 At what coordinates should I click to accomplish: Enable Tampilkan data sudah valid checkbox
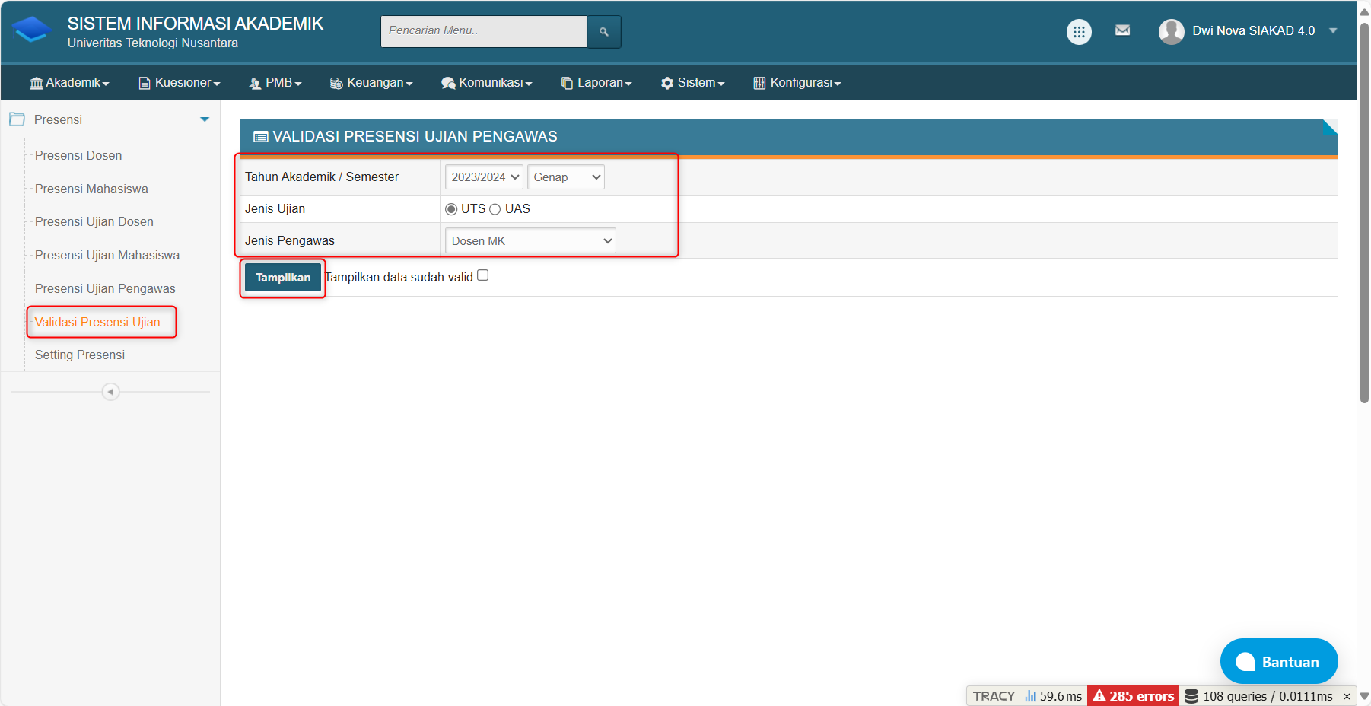click(482, 275)
